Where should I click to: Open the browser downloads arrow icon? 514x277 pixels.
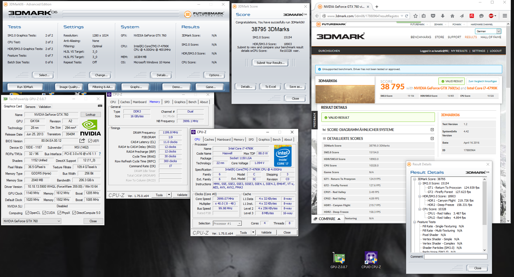(443, 16)
